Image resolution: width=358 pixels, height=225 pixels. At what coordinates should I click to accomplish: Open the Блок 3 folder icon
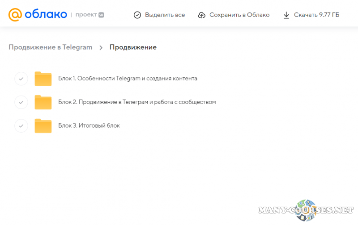[x=43, y=126]
